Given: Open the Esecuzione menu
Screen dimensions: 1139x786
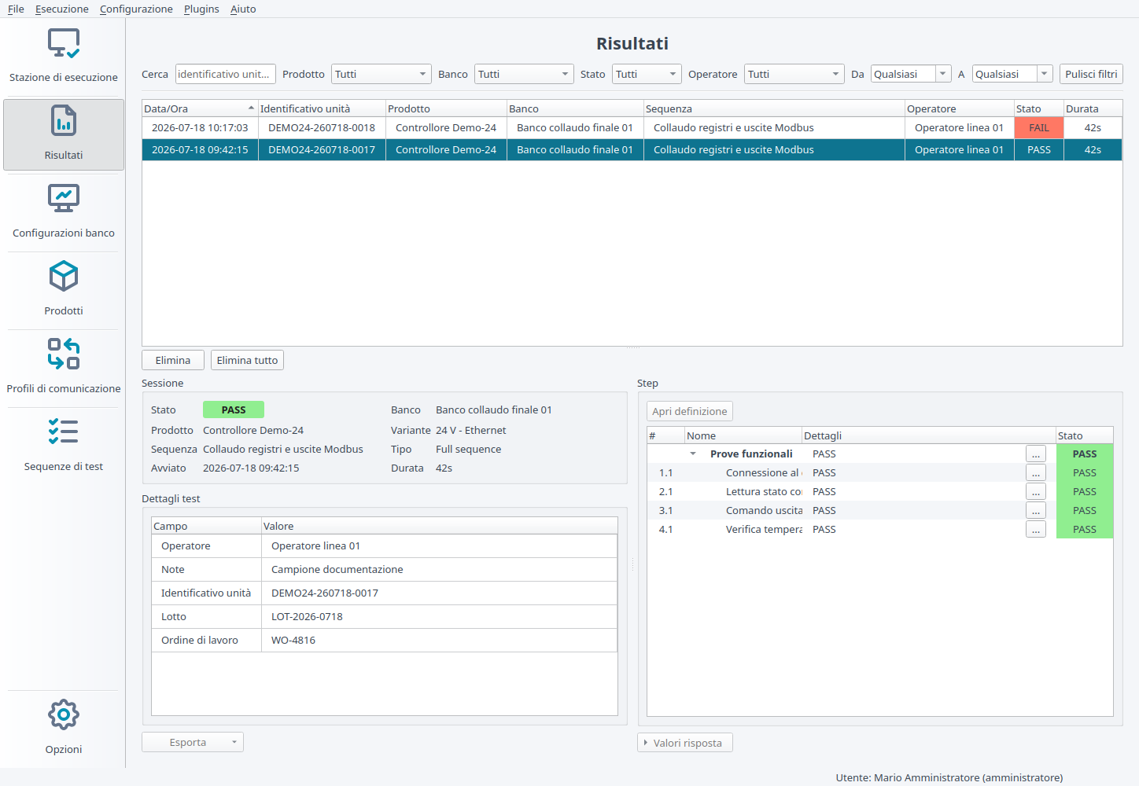Looking at the screenshot, I should tap(62, 9).
